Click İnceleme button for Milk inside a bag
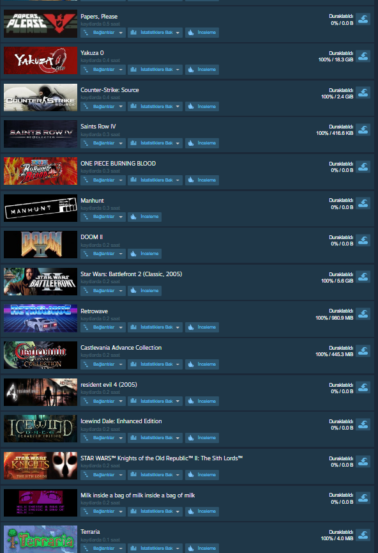Viewport: 378px width, 553px height. [x=202, y=511]
